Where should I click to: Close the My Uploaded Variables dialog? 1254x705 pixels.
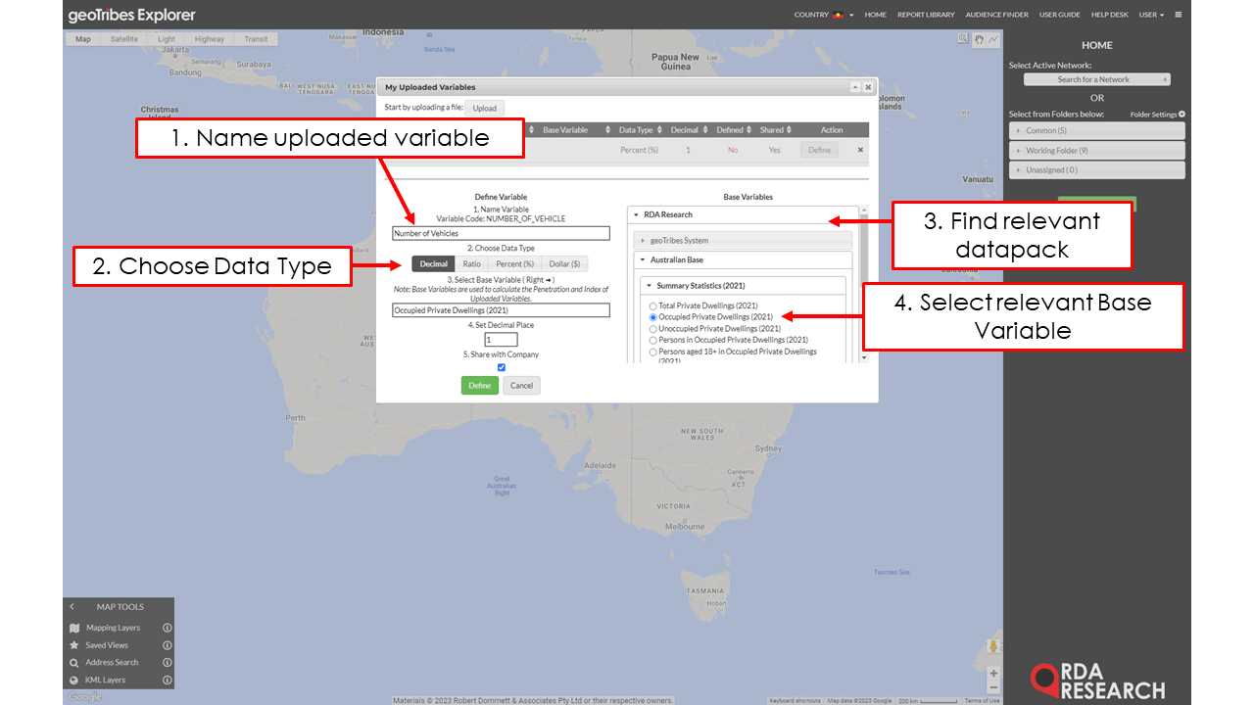coord(868,87)
